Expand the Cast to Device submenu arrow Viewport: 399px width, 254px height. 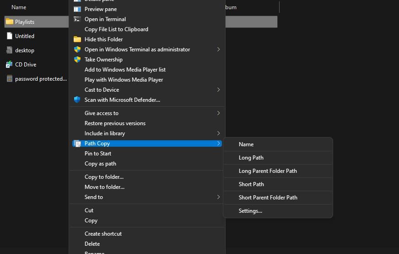(218, 89)
